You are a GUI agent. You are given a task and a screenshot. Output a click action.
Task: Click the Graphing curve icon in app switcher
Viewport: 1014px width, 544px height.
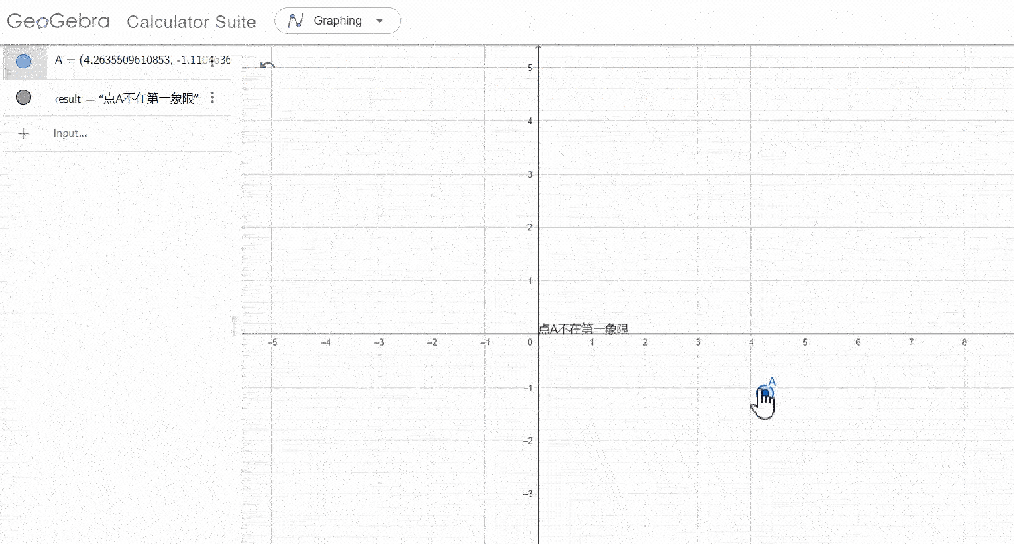pos(296,21)
